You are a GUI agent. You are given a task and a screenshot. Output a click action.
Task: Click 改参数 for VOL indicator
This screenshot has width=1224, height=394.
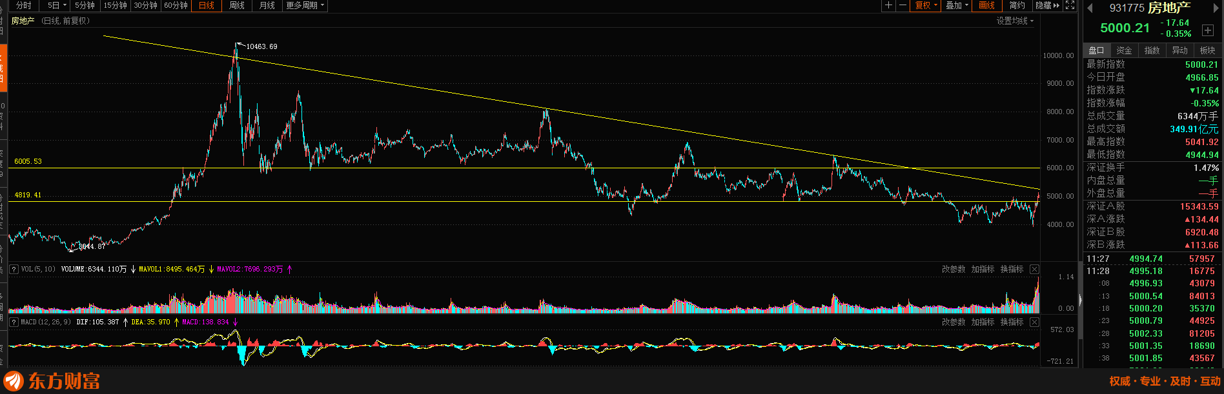pyautogui.click(x=954, y=269)
